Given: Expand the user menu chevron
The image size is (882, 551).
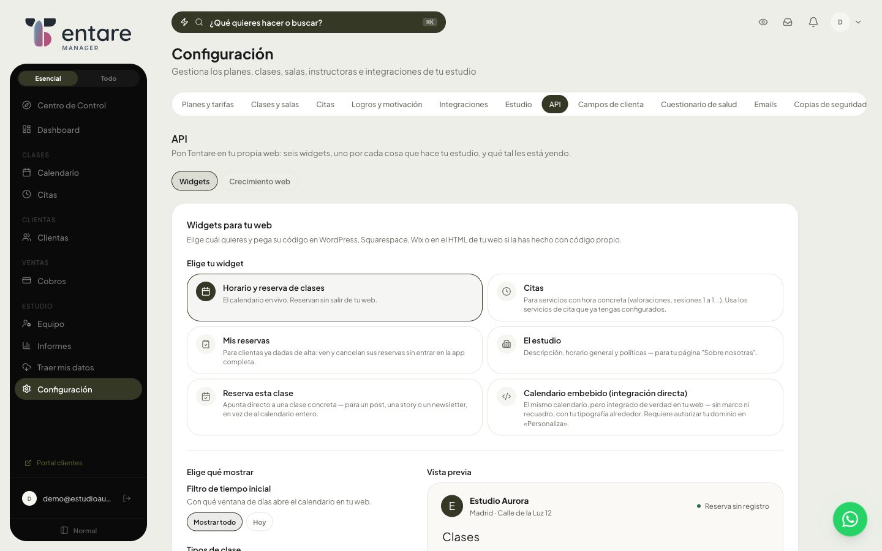Looking at the screenshot, I should click(858, 22).
